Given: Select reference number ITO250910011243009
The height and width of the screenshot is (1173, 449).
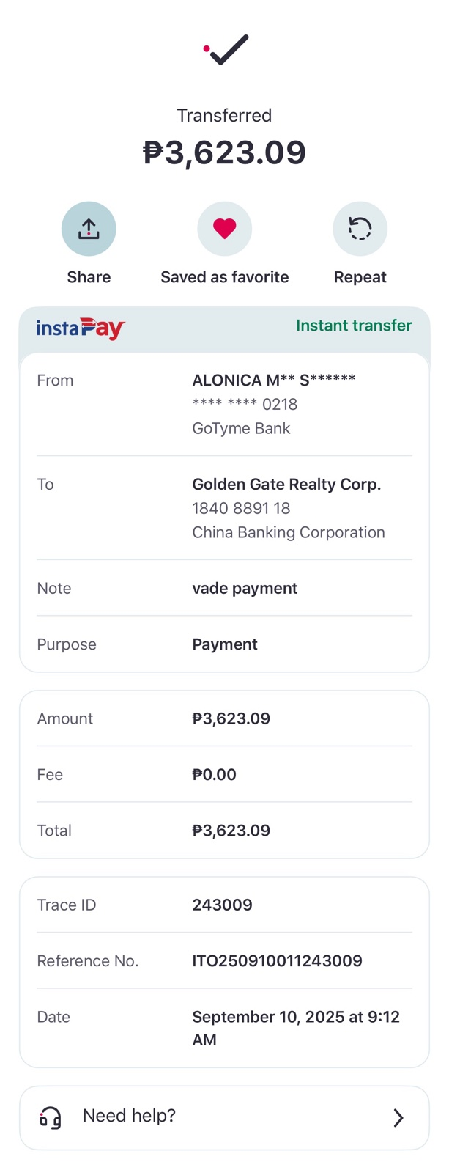Looking at the screenshot, I should [x=277, y=961].
